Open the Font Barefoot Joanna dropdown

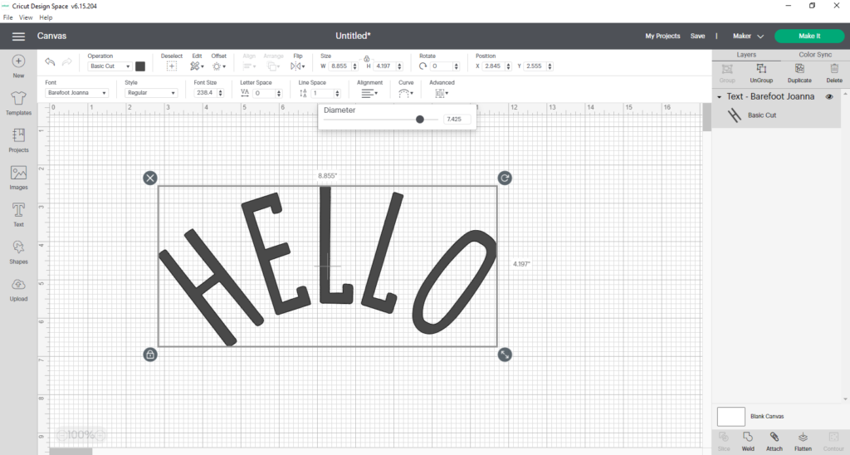click(x=76, y=93)
